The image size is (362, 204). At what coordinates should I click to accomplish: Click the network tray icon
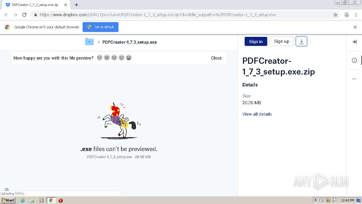pos(328,200)
